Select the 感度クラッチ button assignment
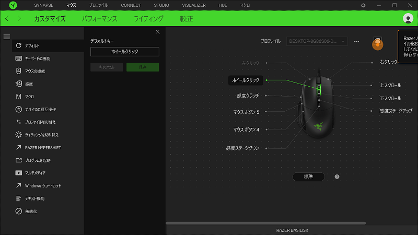418x235 pixels. (x=248, y=96)
